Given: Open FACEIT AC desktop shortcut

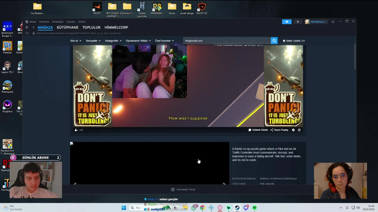Looking at the screenshot, I should point(202,9).
